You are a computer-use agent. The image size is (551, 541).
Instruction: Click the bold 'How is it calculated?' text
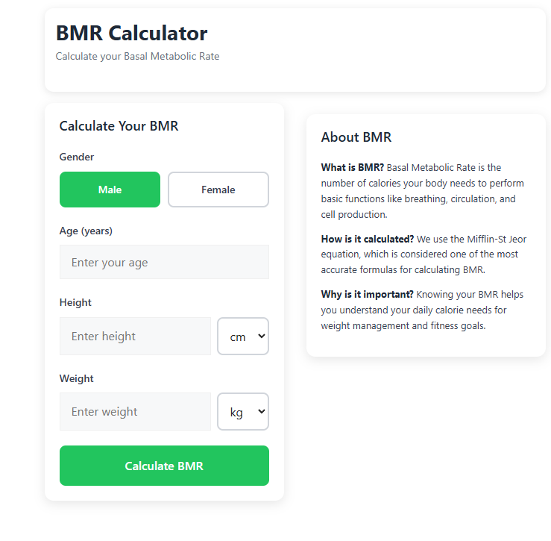[368, 239]
